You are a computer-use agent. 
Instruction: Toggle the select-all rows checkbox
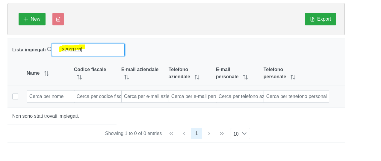(15, 96)
